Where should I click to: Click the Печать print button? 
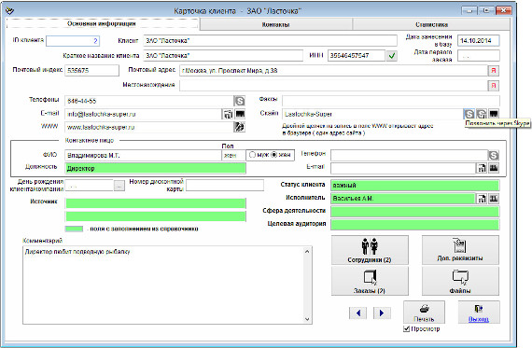click(424, 312)
